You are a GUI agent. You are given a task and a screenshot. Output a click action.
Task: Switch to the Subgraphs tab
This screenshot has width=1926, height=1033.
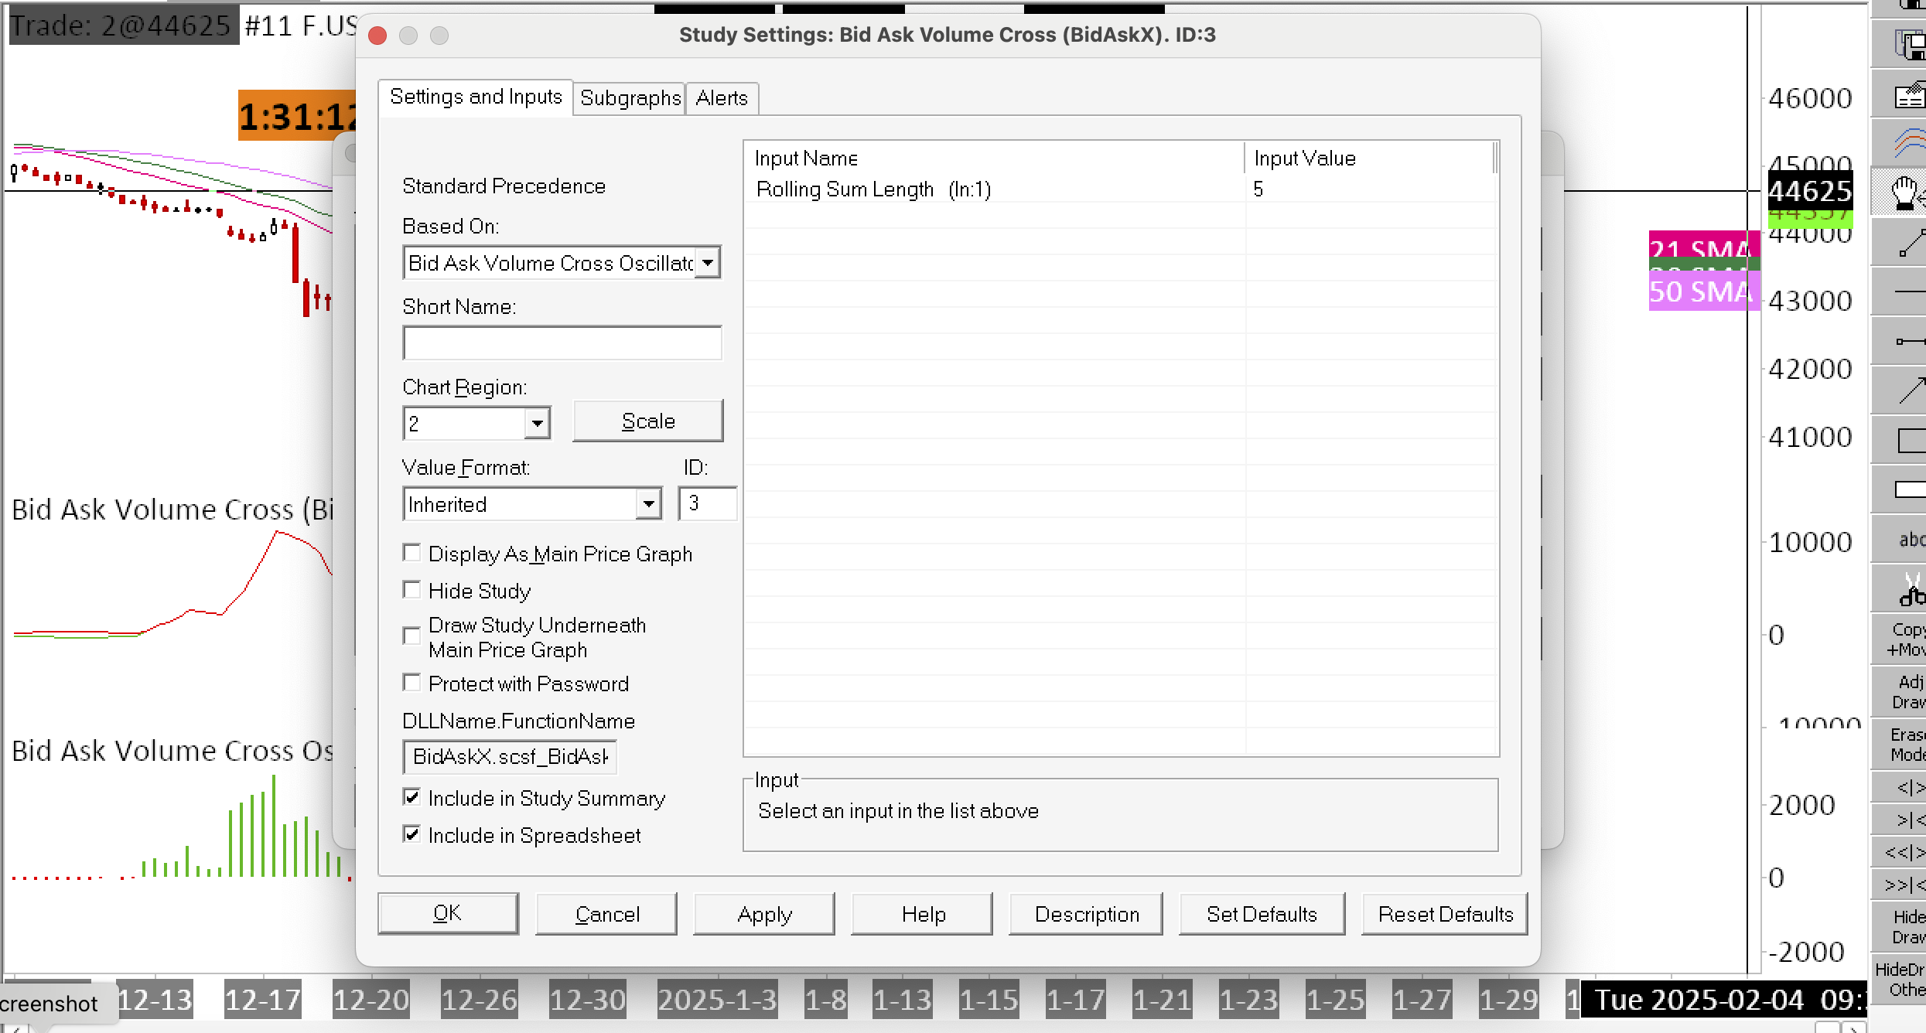coord(630,98)
